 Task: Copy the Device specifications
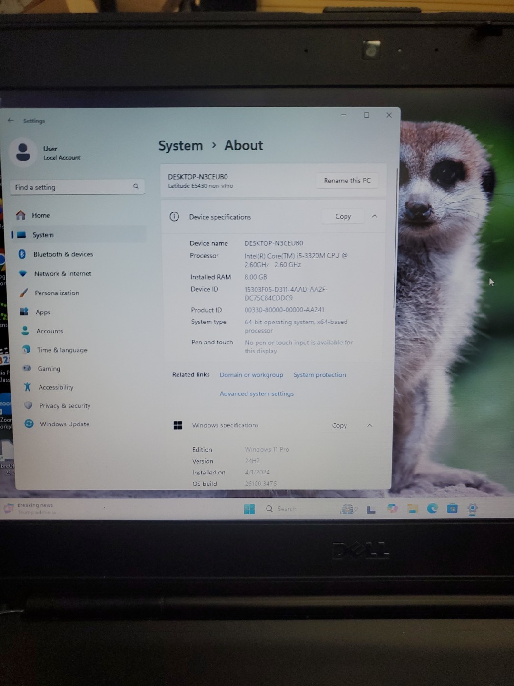point(343,216)
